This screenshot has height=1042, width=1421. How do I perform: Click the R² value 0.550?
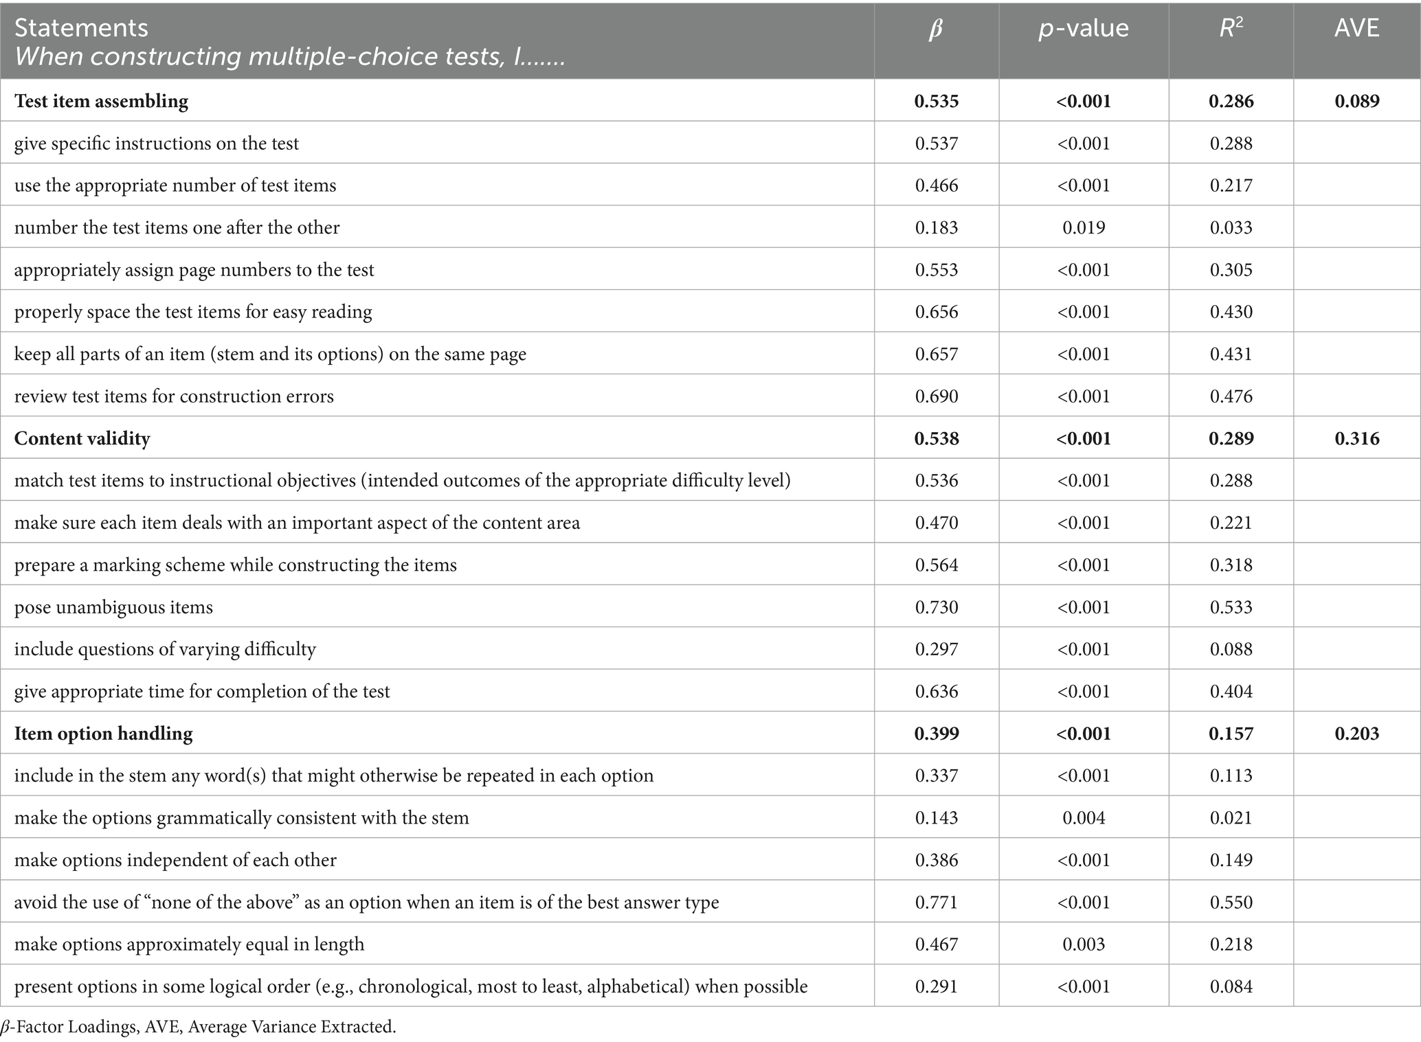(1231, 902)
